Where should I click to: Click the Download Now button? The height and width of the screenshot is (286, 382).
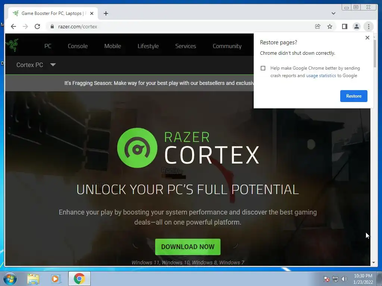(x=188, y=247)
